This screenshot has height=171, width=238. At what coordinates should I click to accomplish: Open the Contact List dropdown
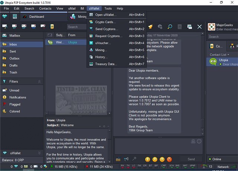click(219, 55)
